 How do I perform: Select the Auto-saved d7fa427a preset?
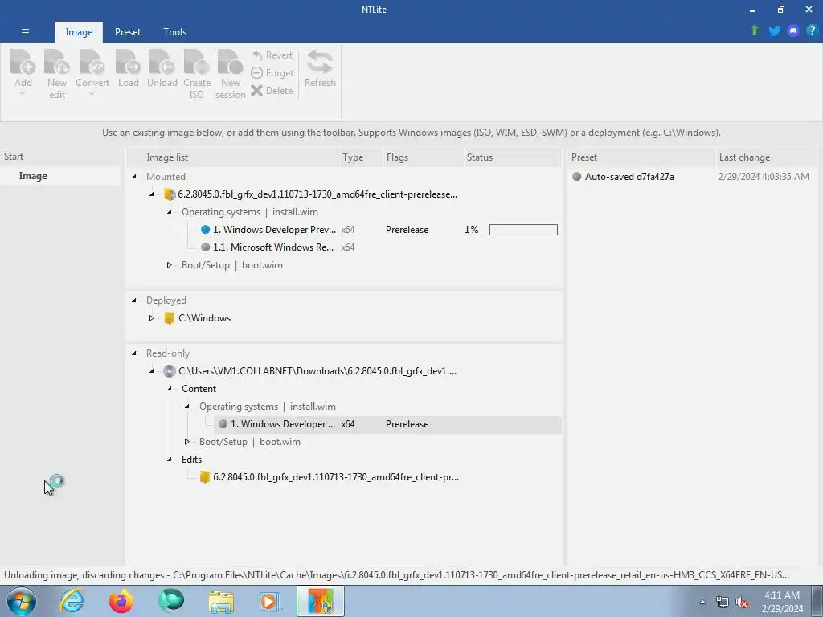tap(629, 176)
